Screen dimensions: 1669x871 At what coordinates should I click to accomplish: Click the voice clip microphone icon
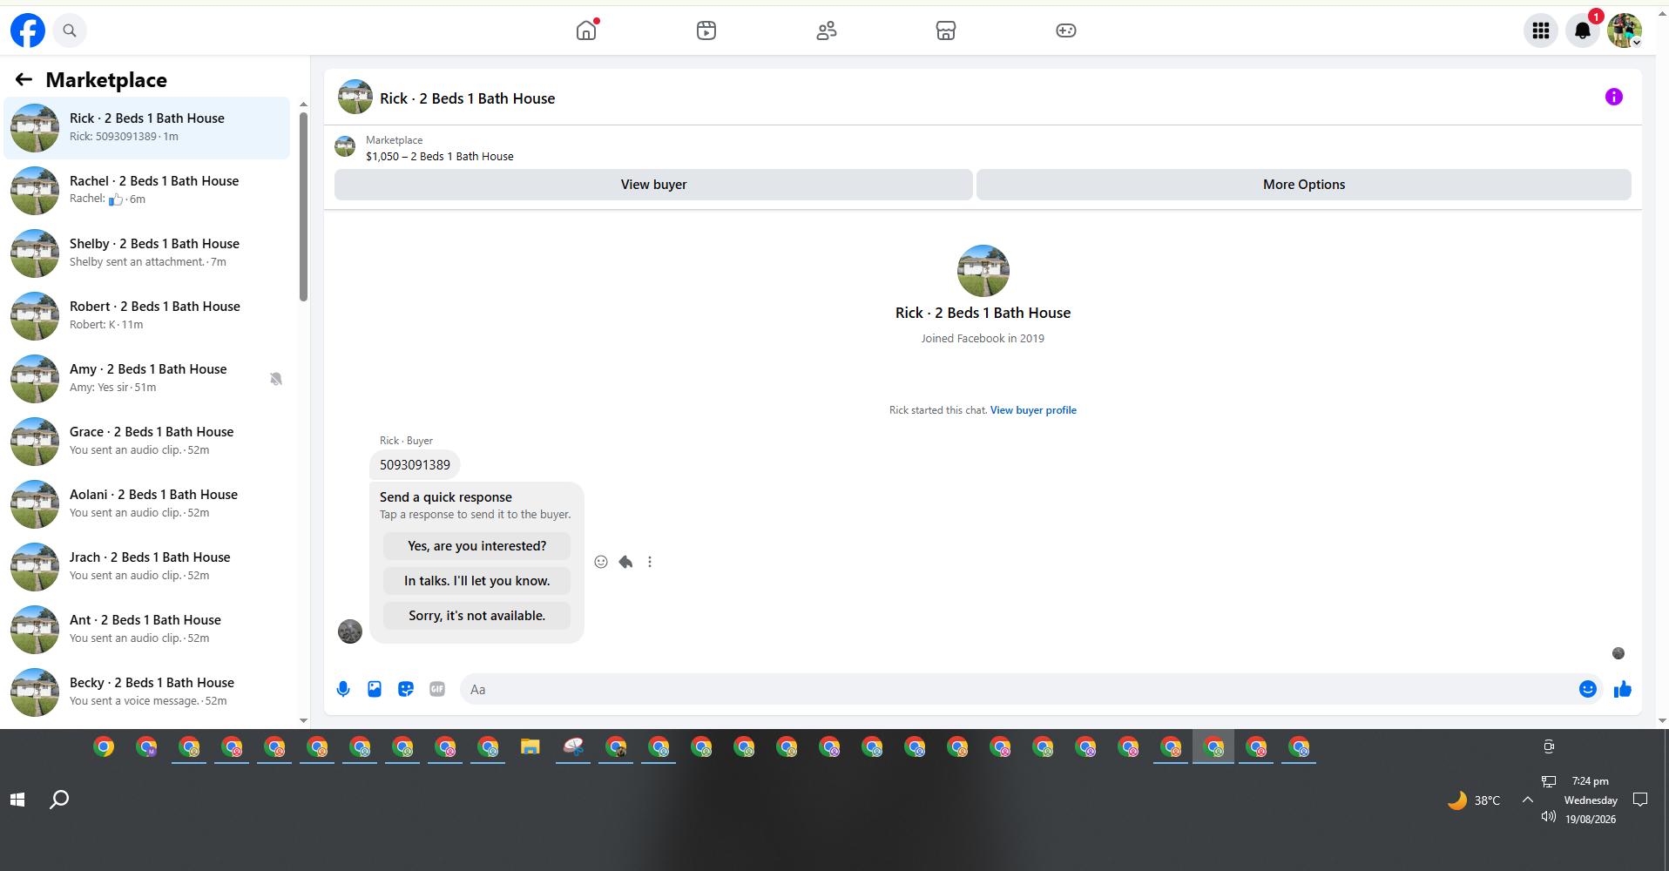point(343,689)
